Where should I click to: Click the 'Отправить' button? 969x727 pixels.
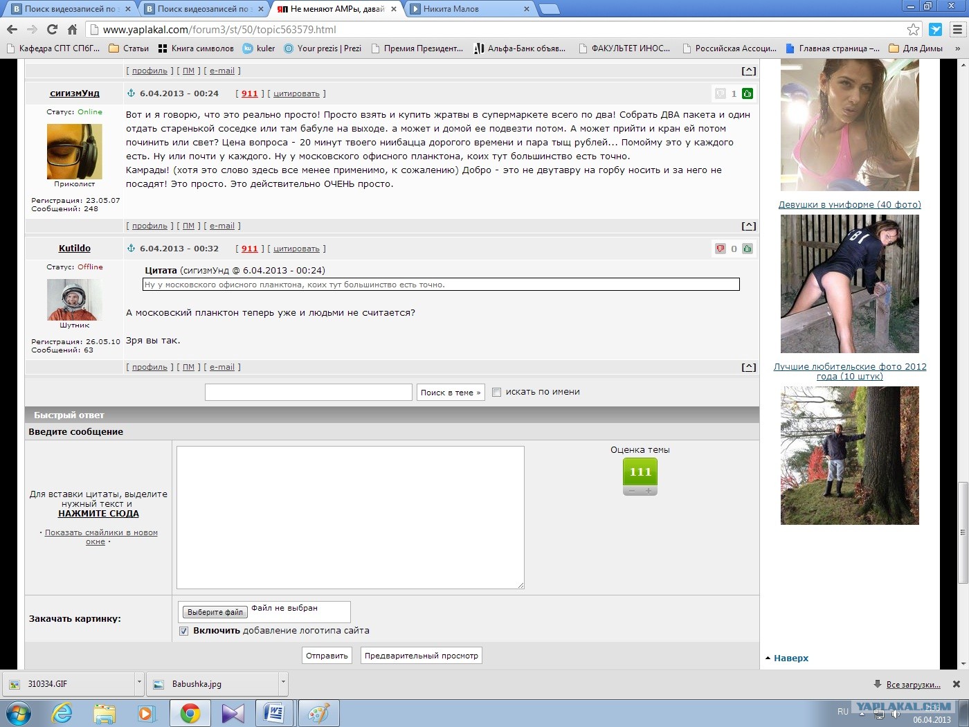coord(327,656)
